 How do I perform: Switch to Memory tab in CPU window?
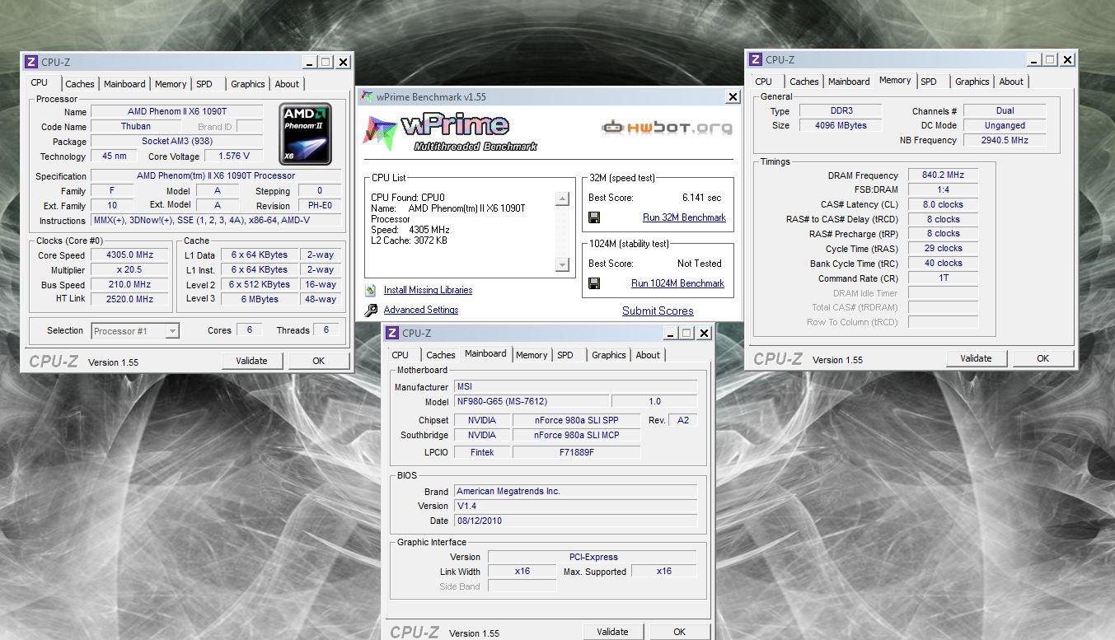[x=171, y=84]
